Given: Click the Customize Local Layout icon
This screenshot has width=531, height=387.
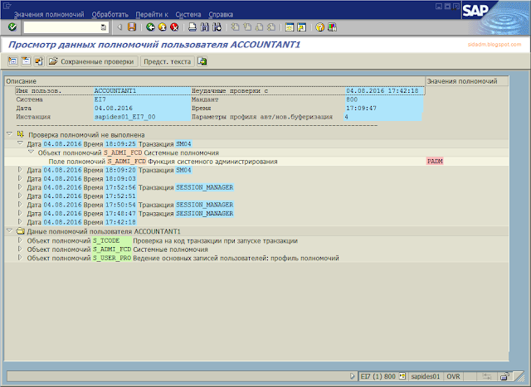Looking at the screenshot, I should (x=332, y=27).
